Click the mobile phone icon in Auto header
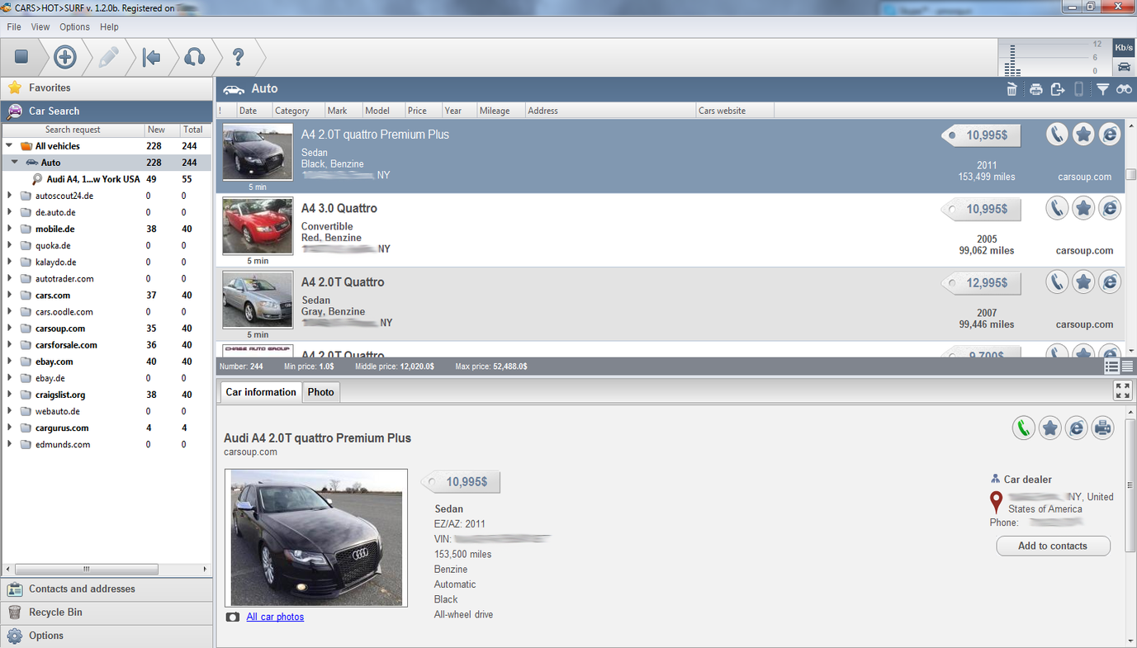Viewport: 1137px width, 648px height. (x=1078, y=89)
